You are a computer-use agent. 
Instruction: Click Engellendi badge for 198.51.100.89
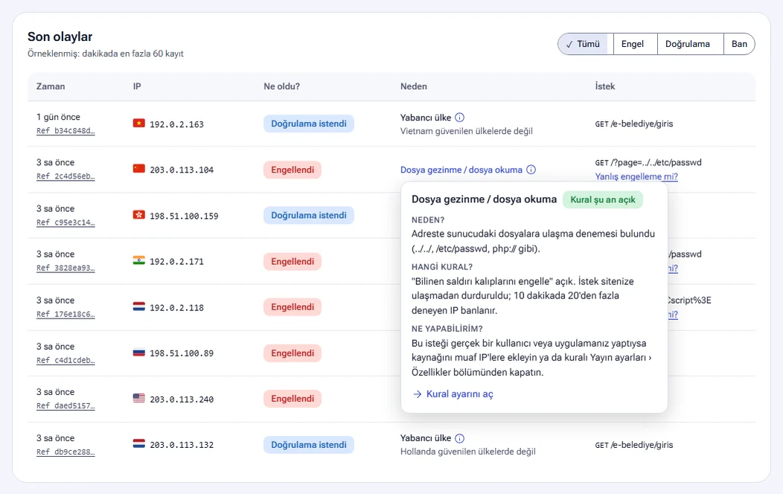pos(293,353)
